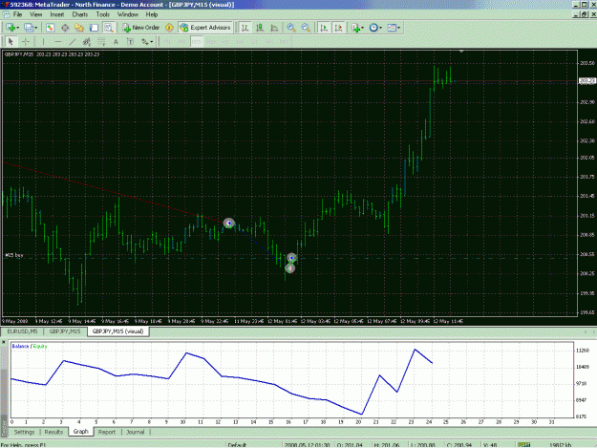Select the Vertical Line drawing tool

pyautogui.click(x=43, y=41)
